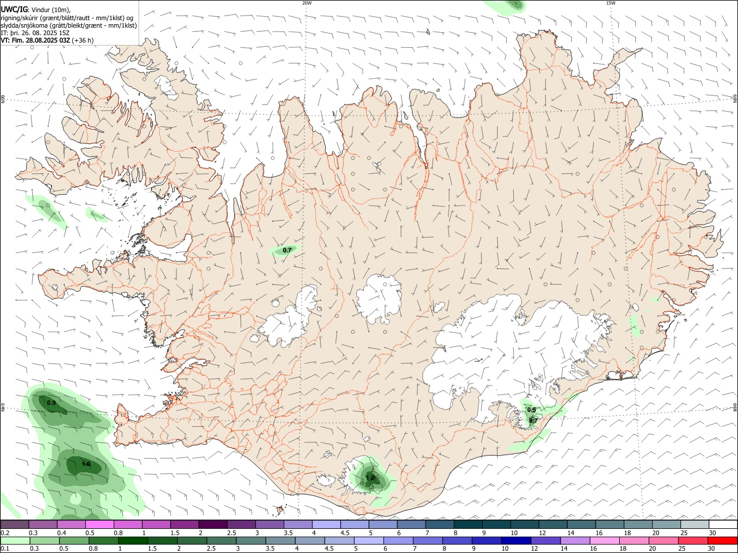
Task: Click the 0.9 precipitation label off the southwest coast
Action: point(51,403)
